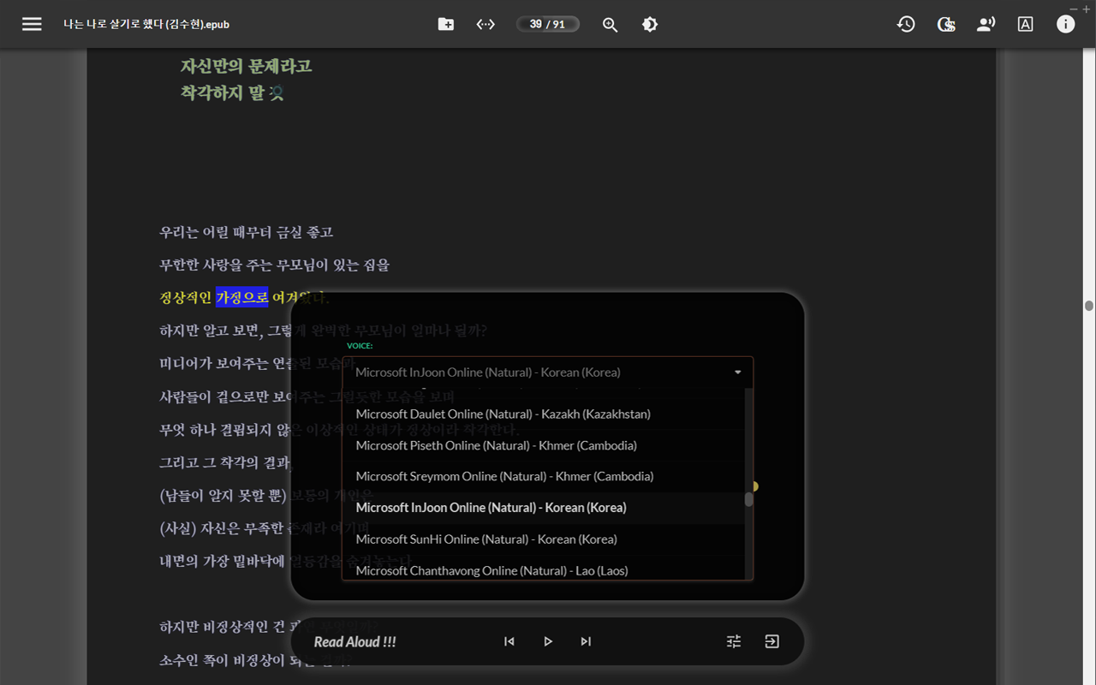Image resolution: width=1096 pixels, height=685 pixels.
Task: Click the page number field showing 39/91
Action: click(547, 24)
